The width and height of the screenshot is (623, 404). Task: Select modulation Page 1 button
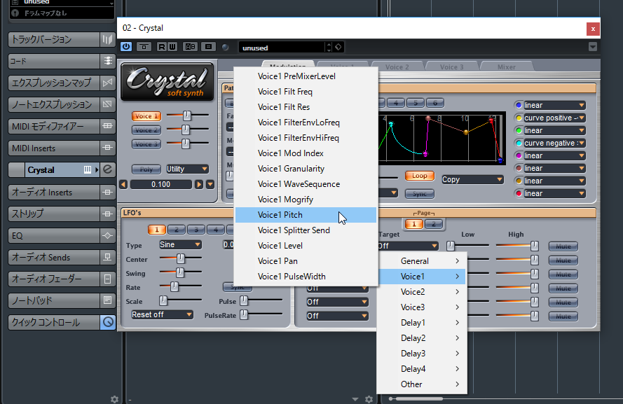click(414, 224)
